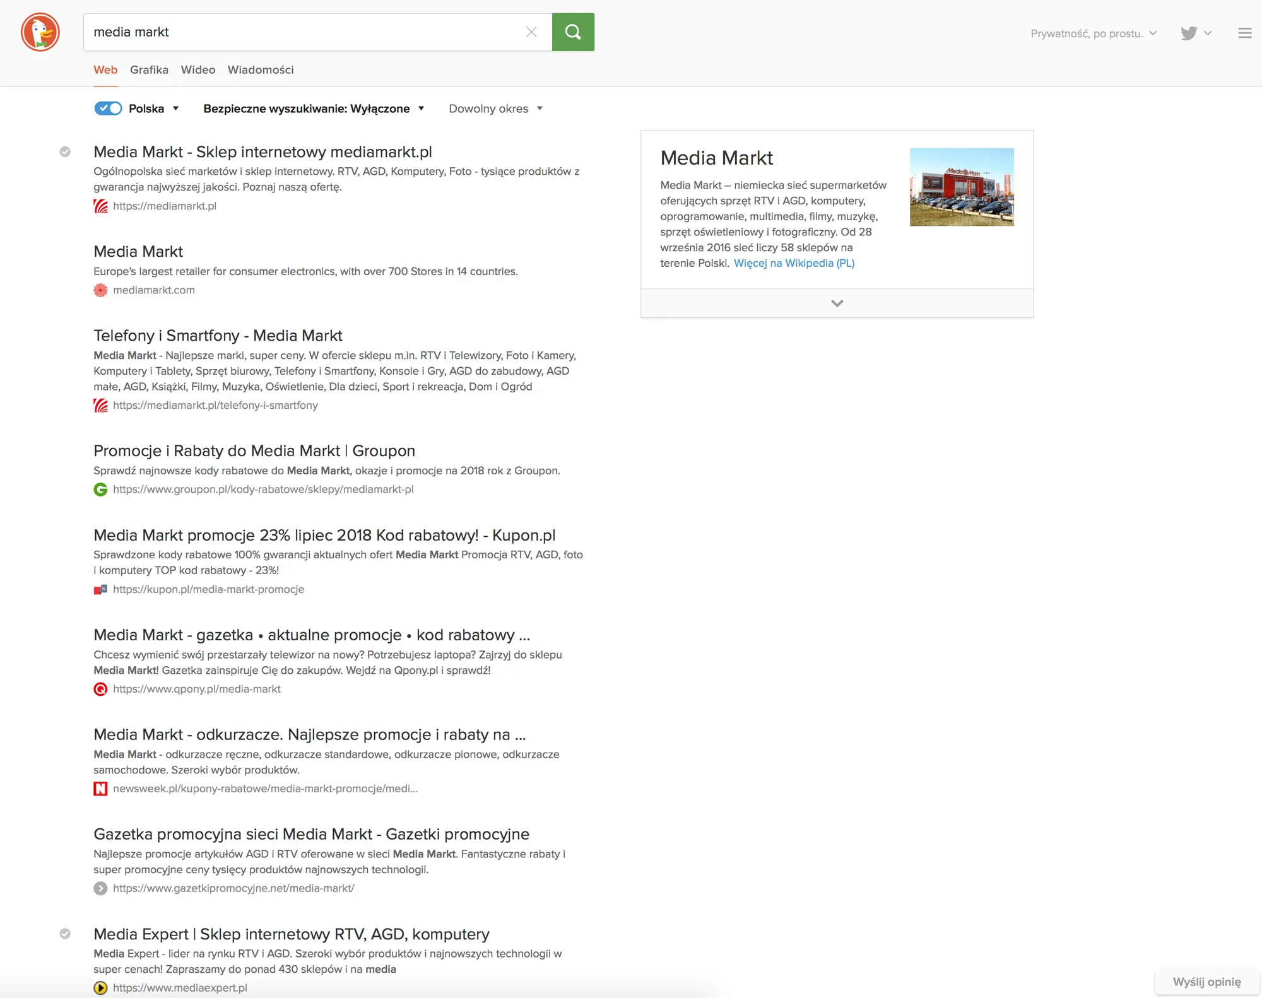Click the https://www.mediaexpert.pl URL
1262x998 pixels.
180,989
